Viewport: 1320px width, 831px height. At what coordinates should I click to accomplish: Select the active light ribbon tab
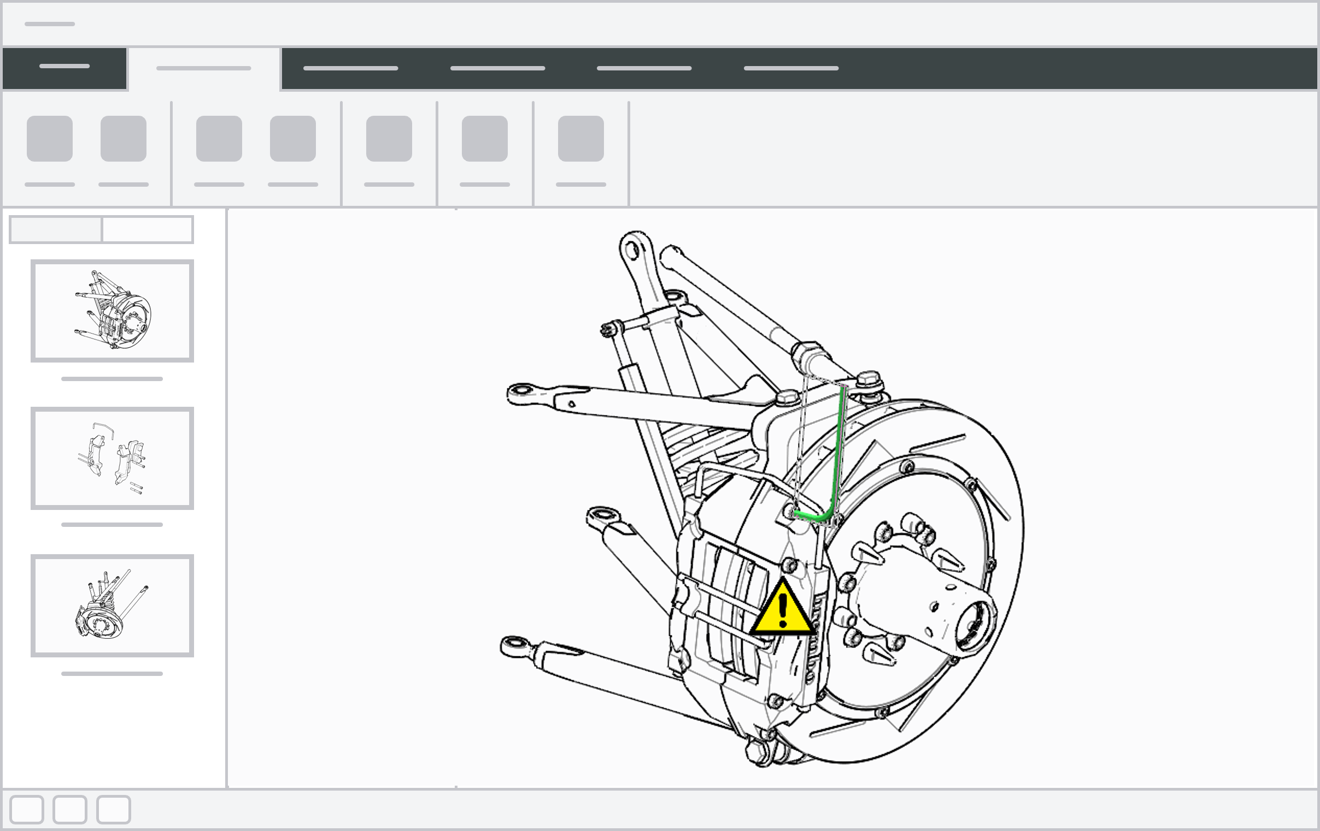(x=203, y=68)
